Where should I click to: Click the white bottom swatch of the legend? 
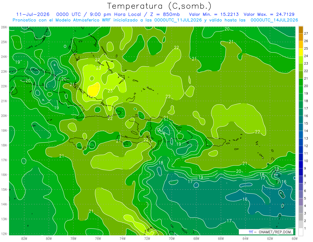pos(301,232)
